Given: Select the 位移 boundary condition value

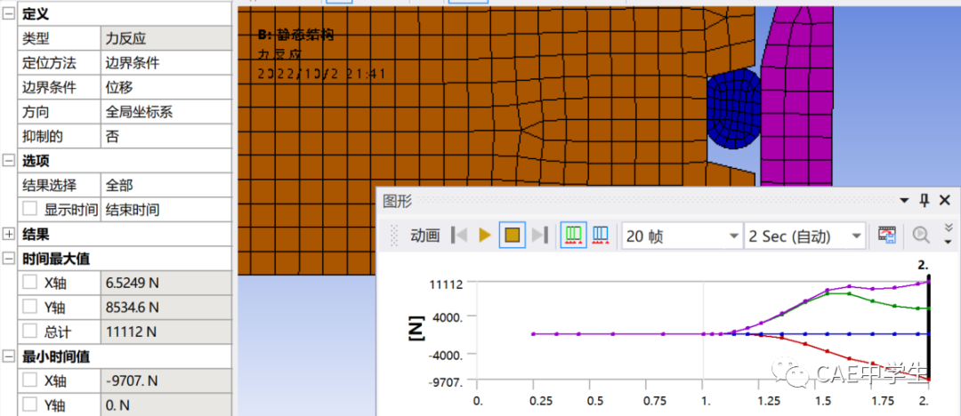Looking at the screenshot, I should point(166,88).
